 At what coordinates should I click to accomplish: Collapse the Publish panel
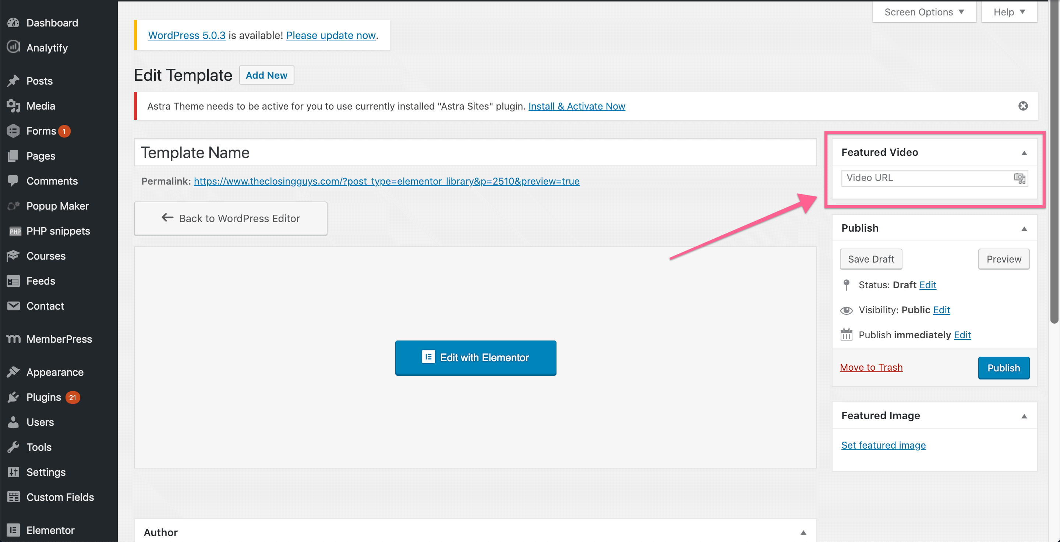coord(1024,229)
